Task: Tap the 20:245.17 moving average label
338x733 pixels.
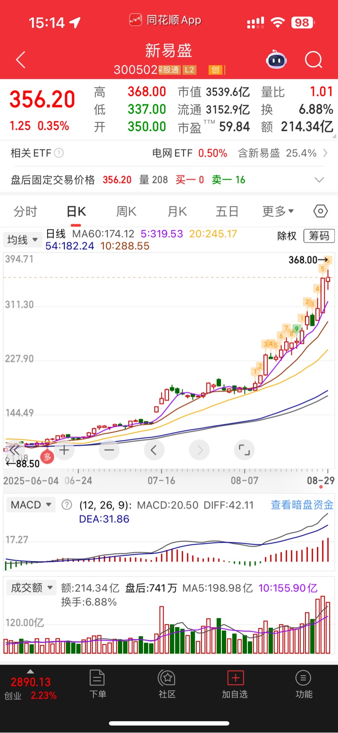Action: click(213, 234)
